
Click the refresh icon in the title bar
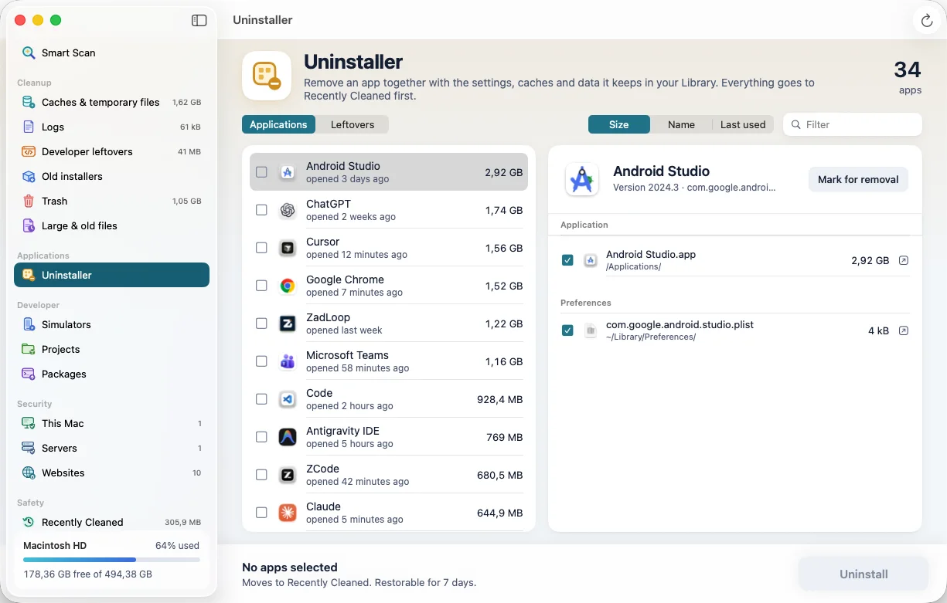point(927,21)
